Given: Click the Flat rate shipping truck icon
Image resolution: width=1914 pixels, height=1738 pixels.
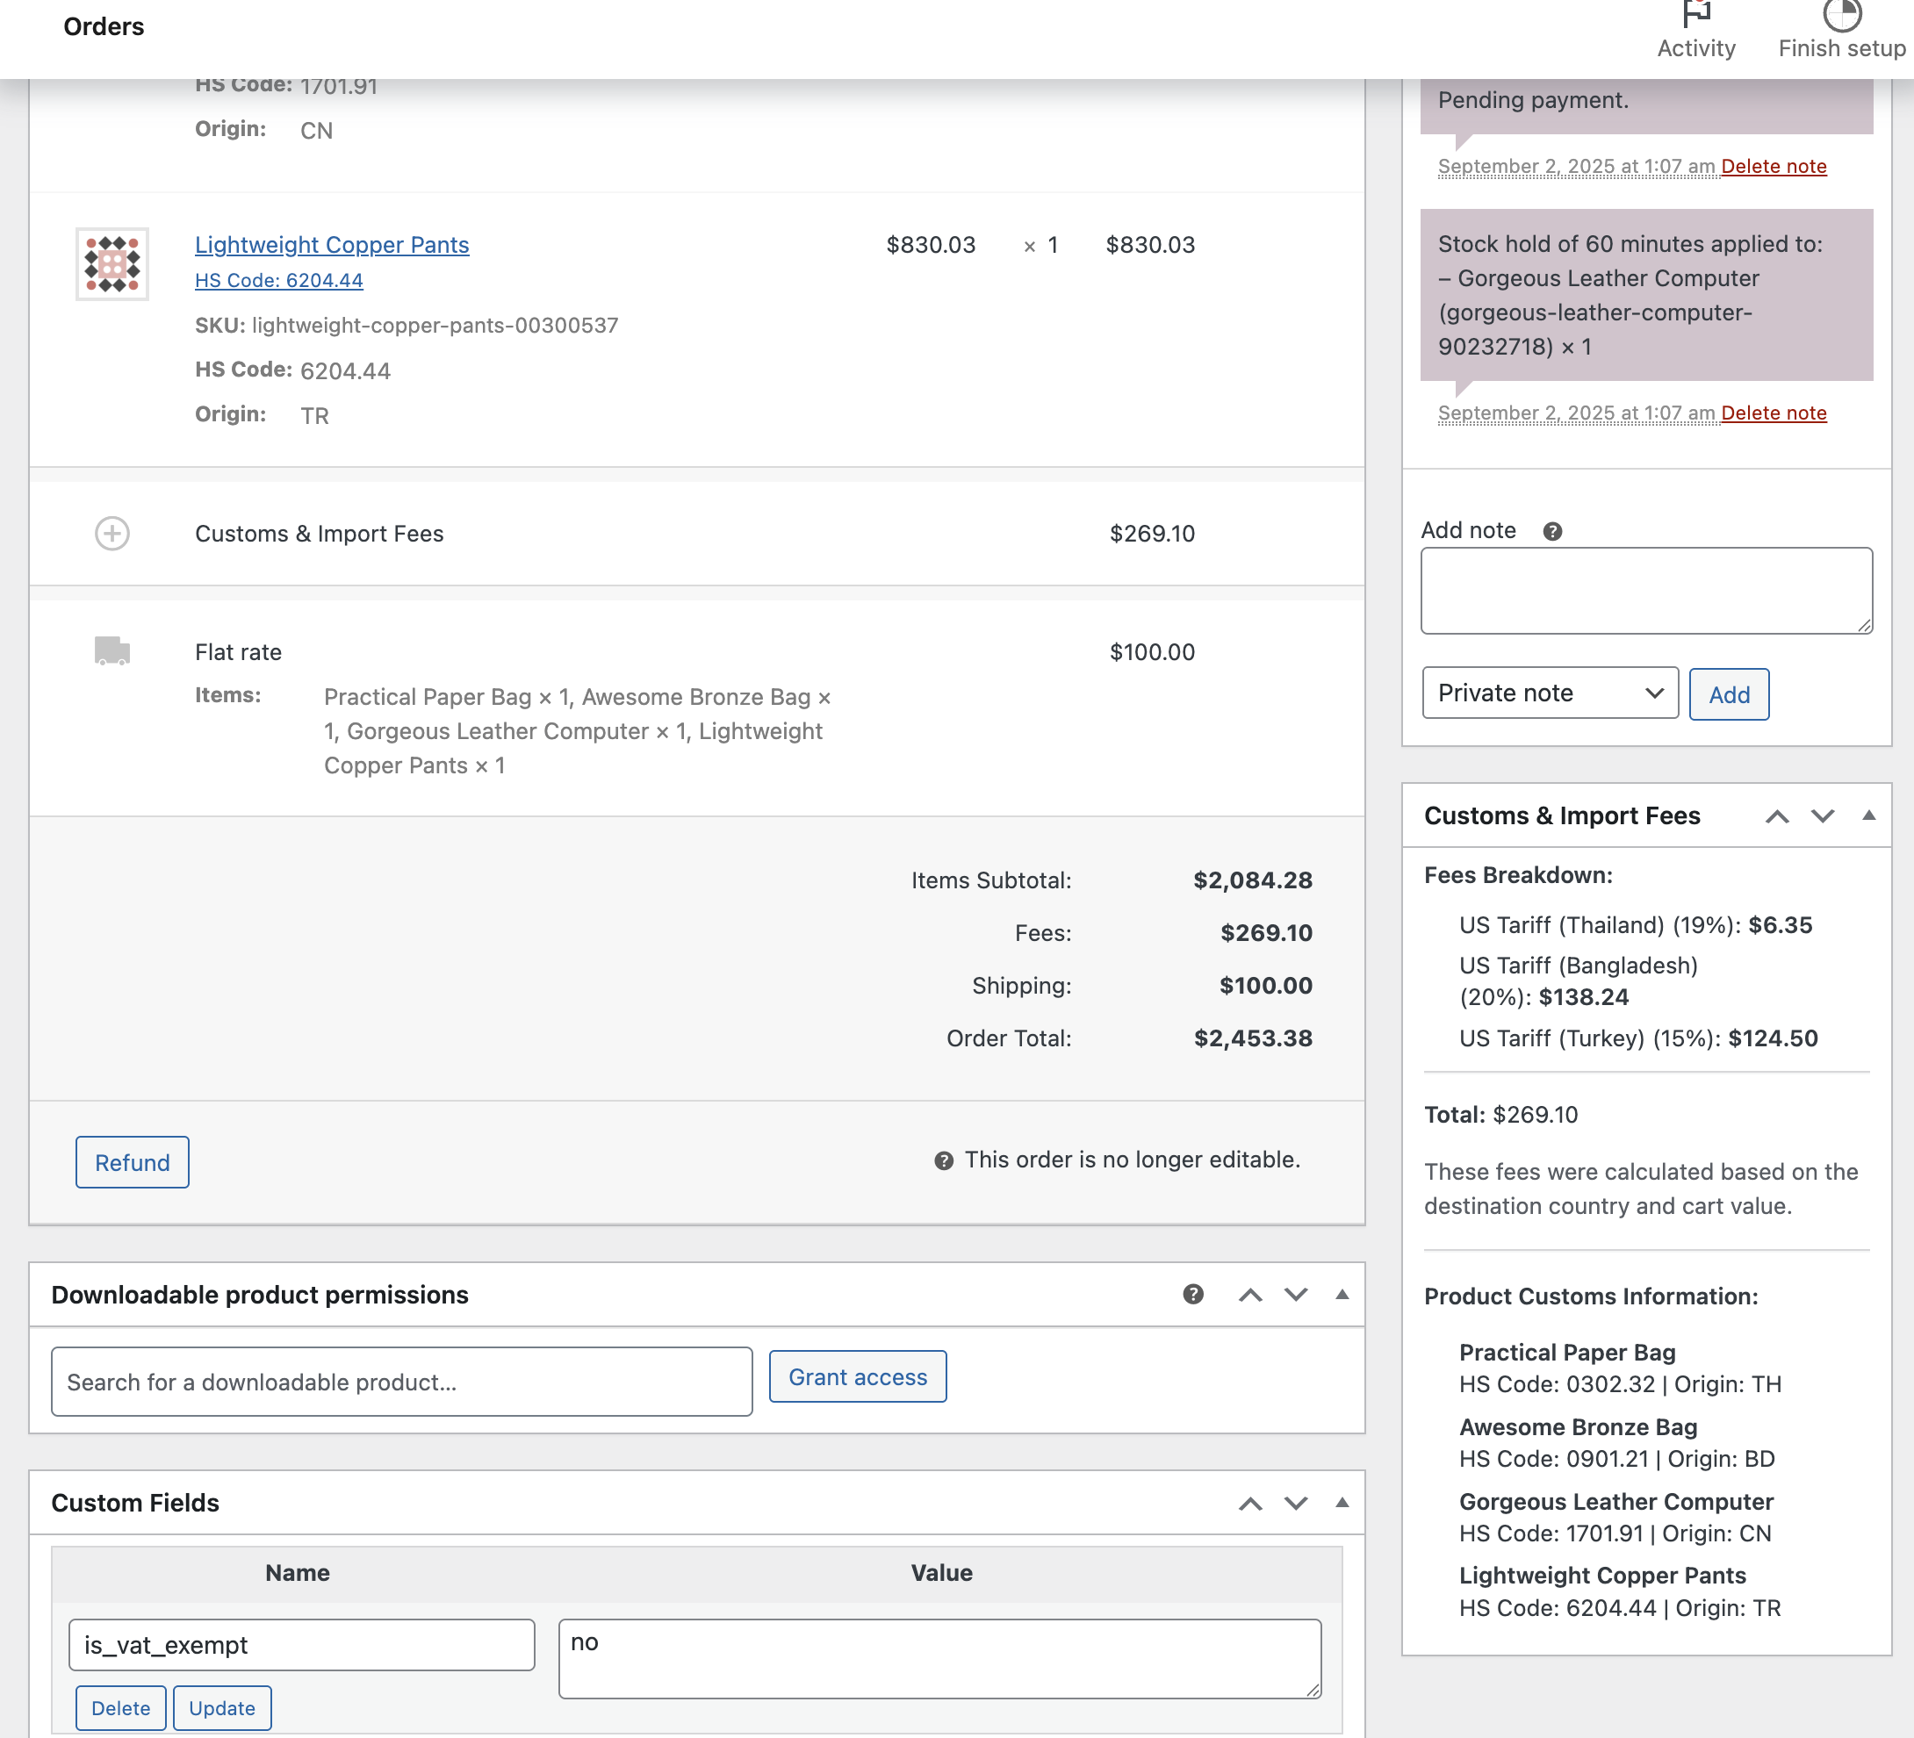Looking at the screenshot, I should (x=112, y=651).
